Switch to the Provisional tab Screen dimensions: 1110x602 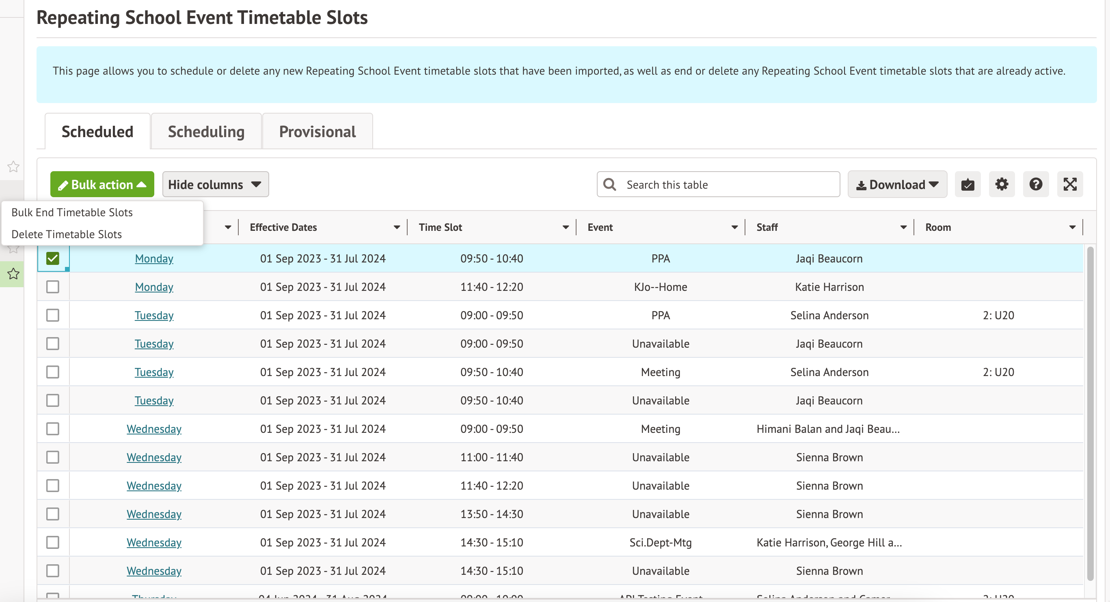coord(317,132)
